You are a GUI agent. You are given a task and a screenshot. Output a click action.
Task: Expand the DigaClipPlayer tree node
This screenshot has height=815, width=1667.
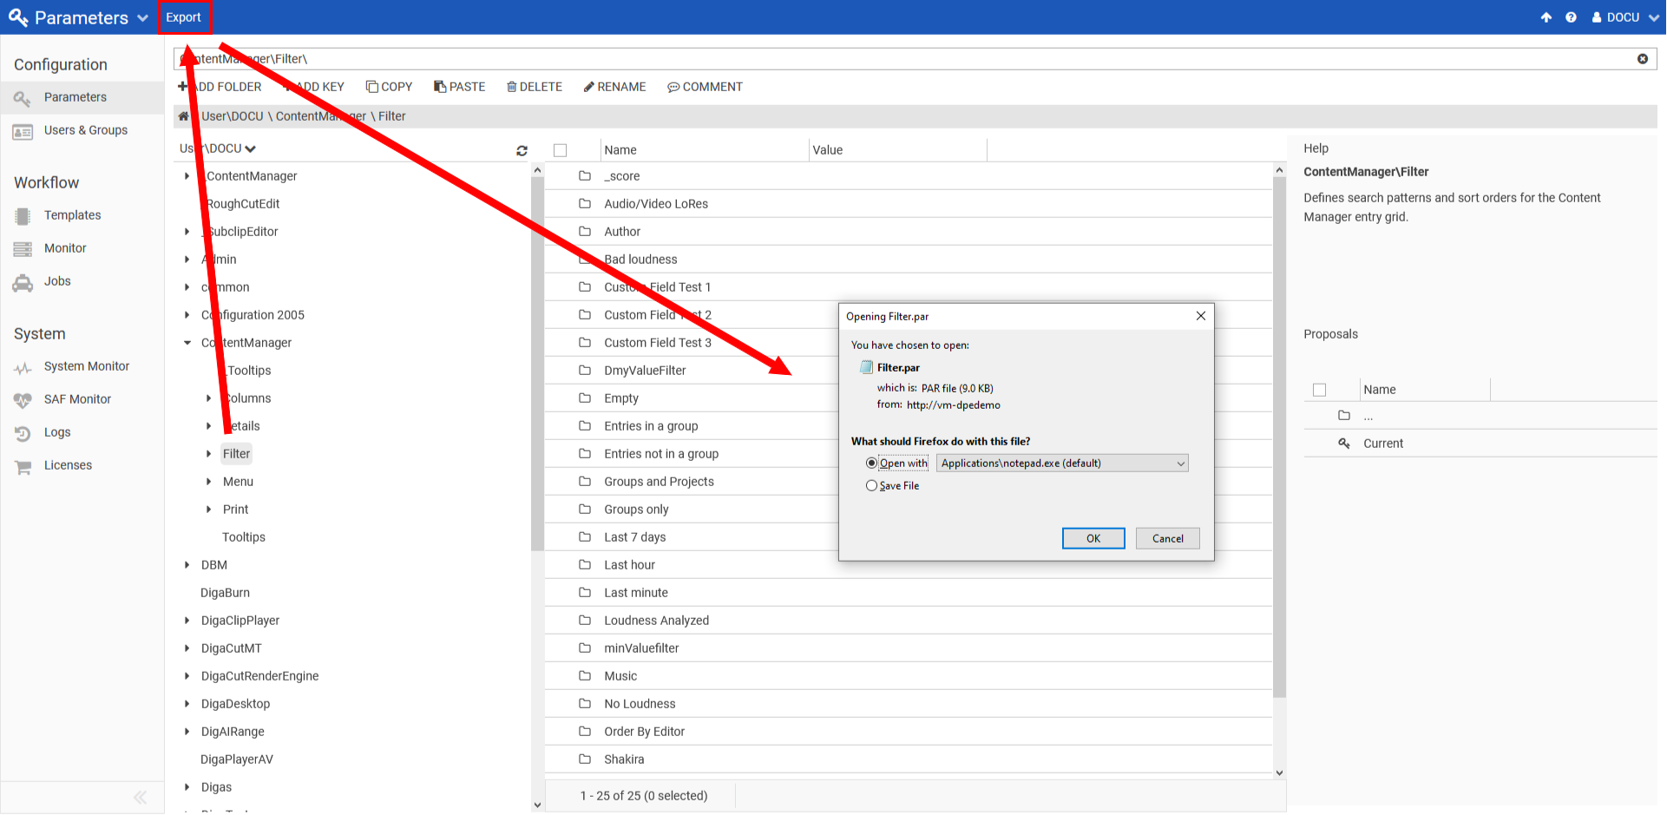(187, 621)
